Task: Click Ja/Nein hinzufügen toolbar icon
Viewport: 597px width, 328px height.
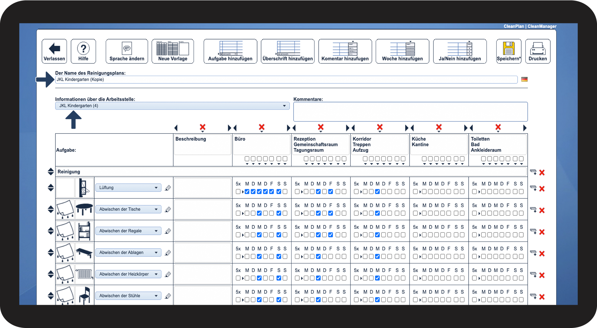Action: point(460,51)
